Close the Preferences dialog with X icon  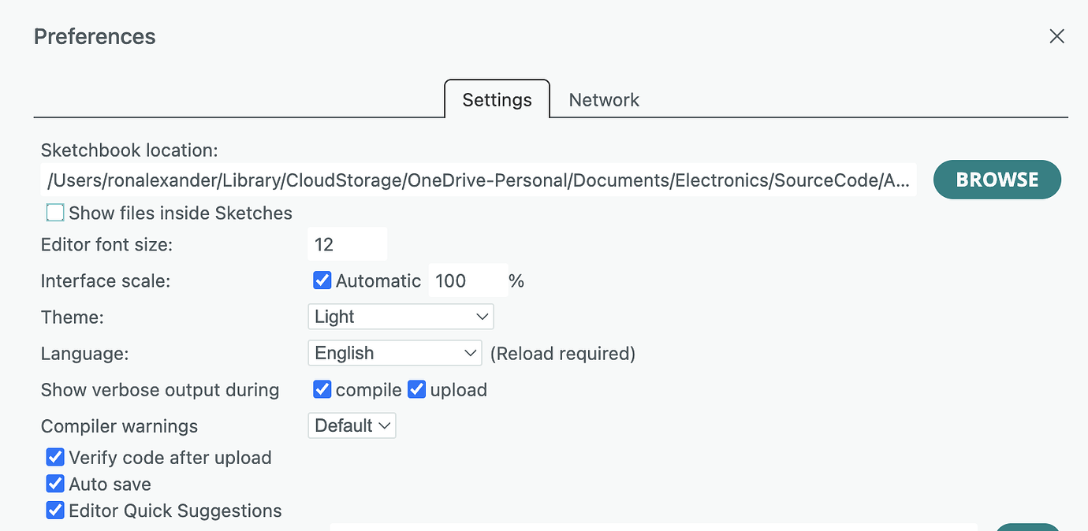click(1056, 36)
